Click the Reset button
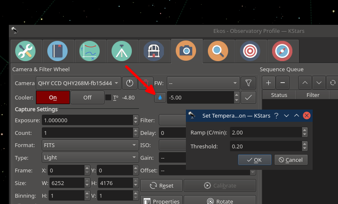The height and width of the screenshot is (204, 338). tap(161, 185)
